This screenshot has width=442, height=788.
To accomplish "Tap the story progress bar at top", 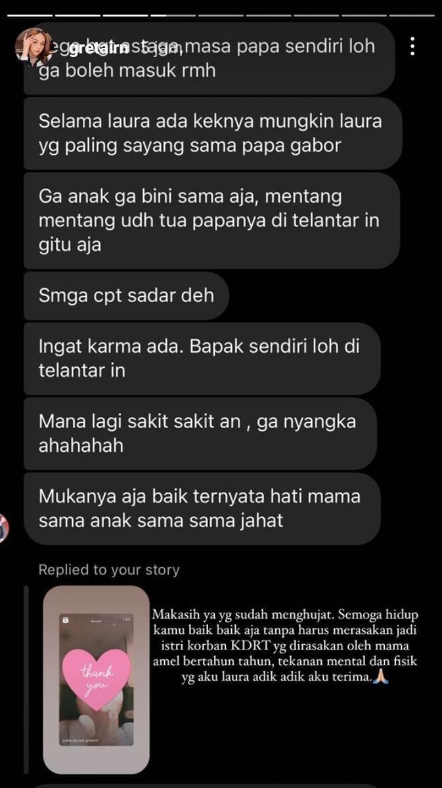I will tap(221, 14).
